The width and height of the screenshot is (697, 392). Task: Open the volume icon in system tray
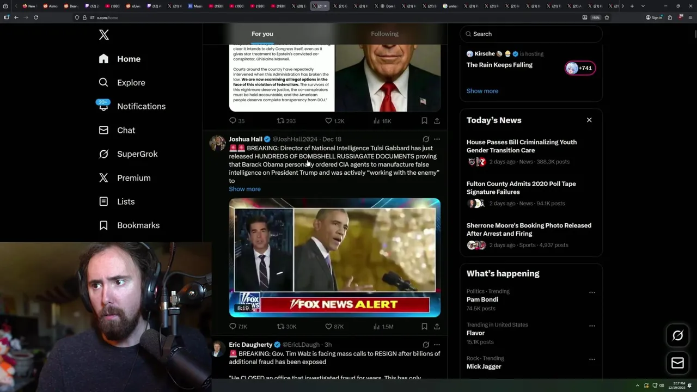(x=661, y=385)
